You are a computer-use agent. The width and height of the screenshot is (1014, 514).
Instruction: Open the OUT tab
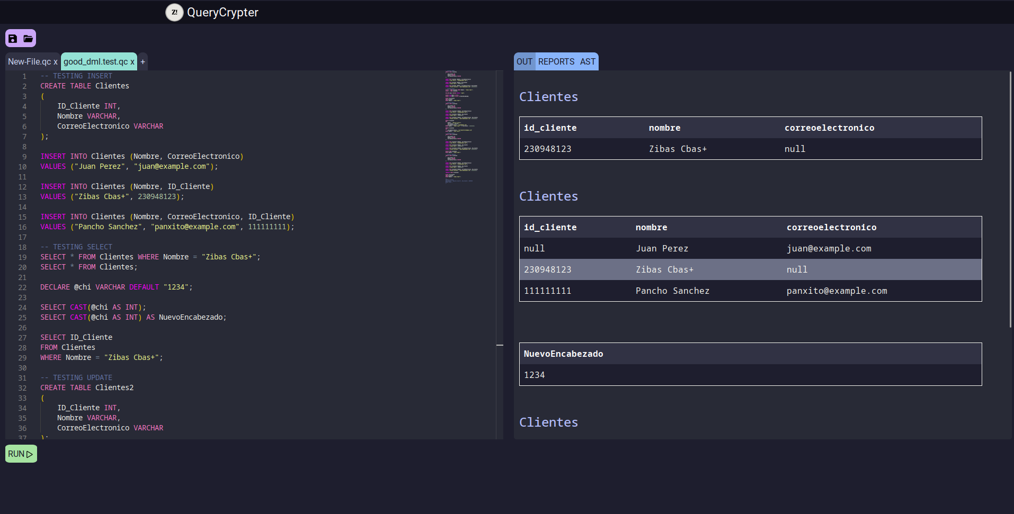(524, 62)
